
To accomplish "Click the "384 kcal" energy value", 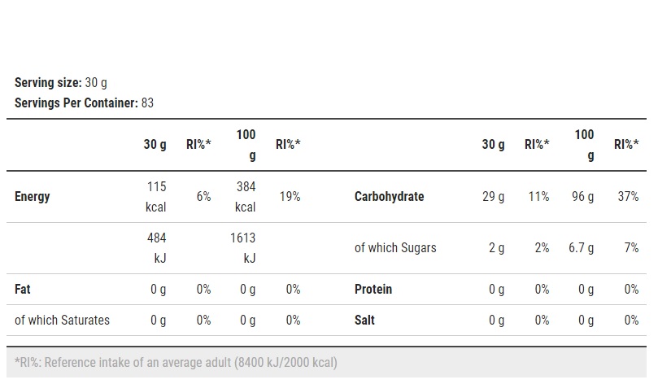I will tap(246, 197).
